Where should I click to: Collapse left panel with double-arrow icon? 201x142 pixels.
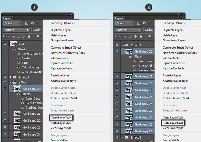pos(67,14)
